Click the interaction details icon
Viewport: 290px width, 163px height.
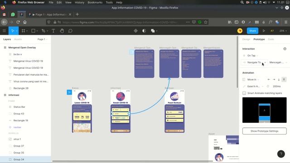pyautogui.click(x=285, y=49)
